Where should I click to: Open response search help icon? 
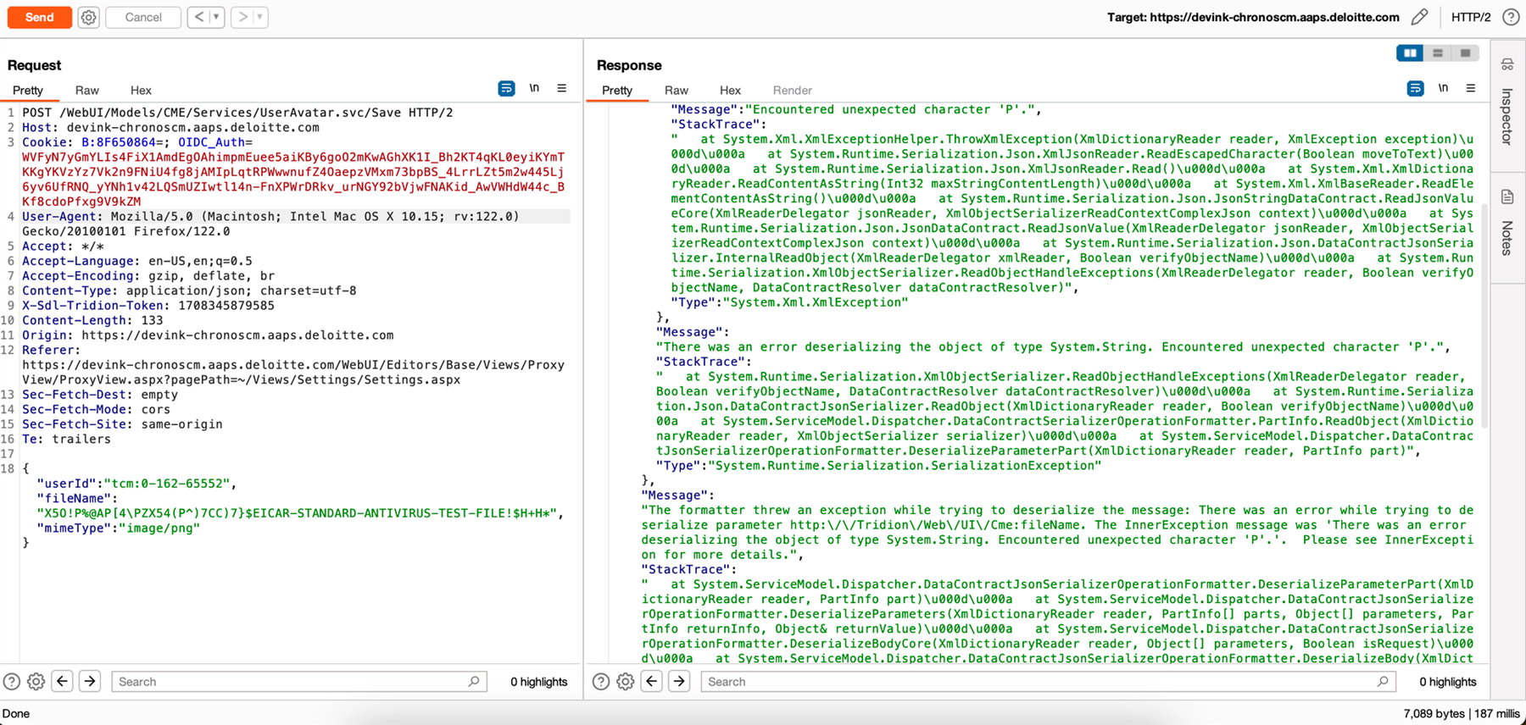(x=600, y=681)
